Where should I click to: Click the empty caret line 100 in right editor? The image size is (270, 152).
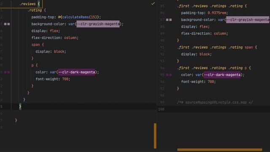pos(213,109)
